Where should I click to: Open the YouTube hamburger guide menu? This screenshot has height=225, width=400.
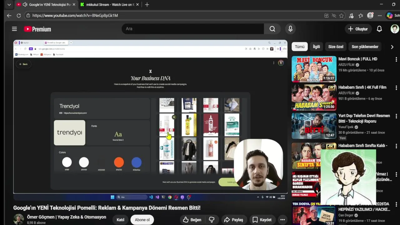point(14,29)
